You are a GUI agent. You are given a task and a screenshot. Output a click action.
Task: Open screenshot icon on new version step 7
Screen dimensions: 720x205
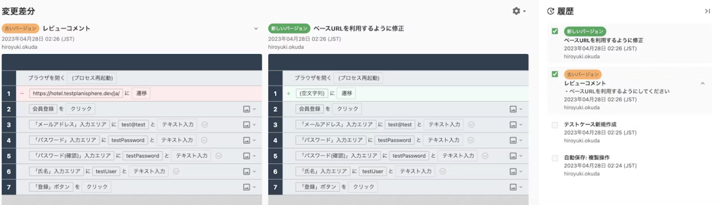click(x=513, y=187)
